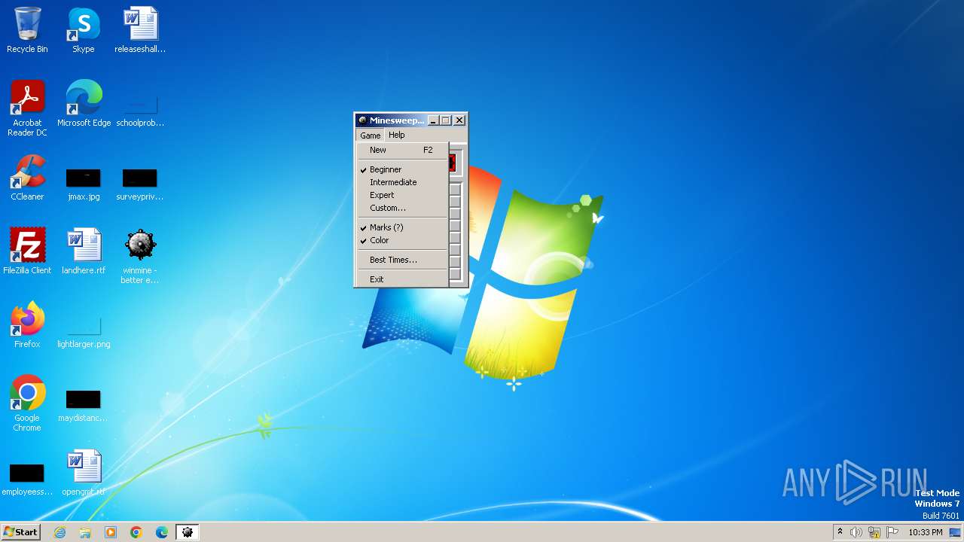Select the opengmt.rtf document icon

(x=83, y=472)
